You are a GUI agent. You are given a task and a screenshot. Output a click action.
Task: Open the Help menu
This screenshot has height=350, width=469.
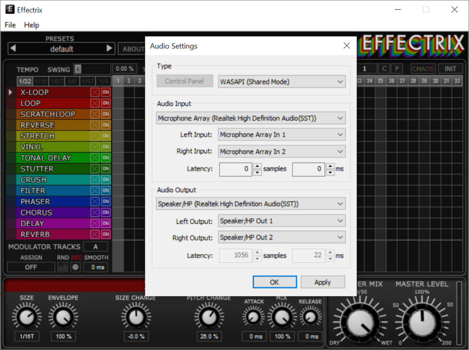point(32,25)
